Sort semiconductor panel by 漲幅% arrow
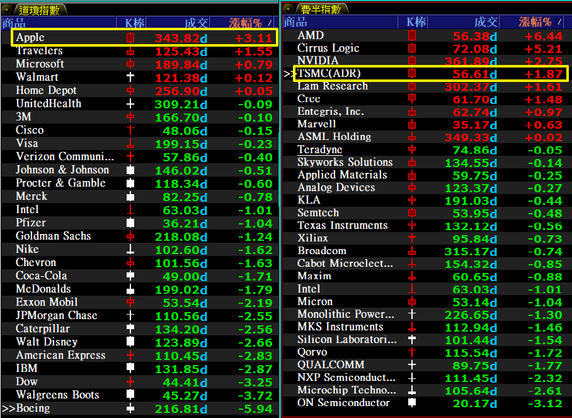 tap(558, 22)
